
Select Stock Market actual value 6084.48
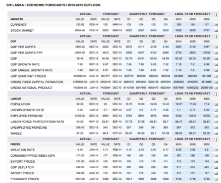[80, 30]
